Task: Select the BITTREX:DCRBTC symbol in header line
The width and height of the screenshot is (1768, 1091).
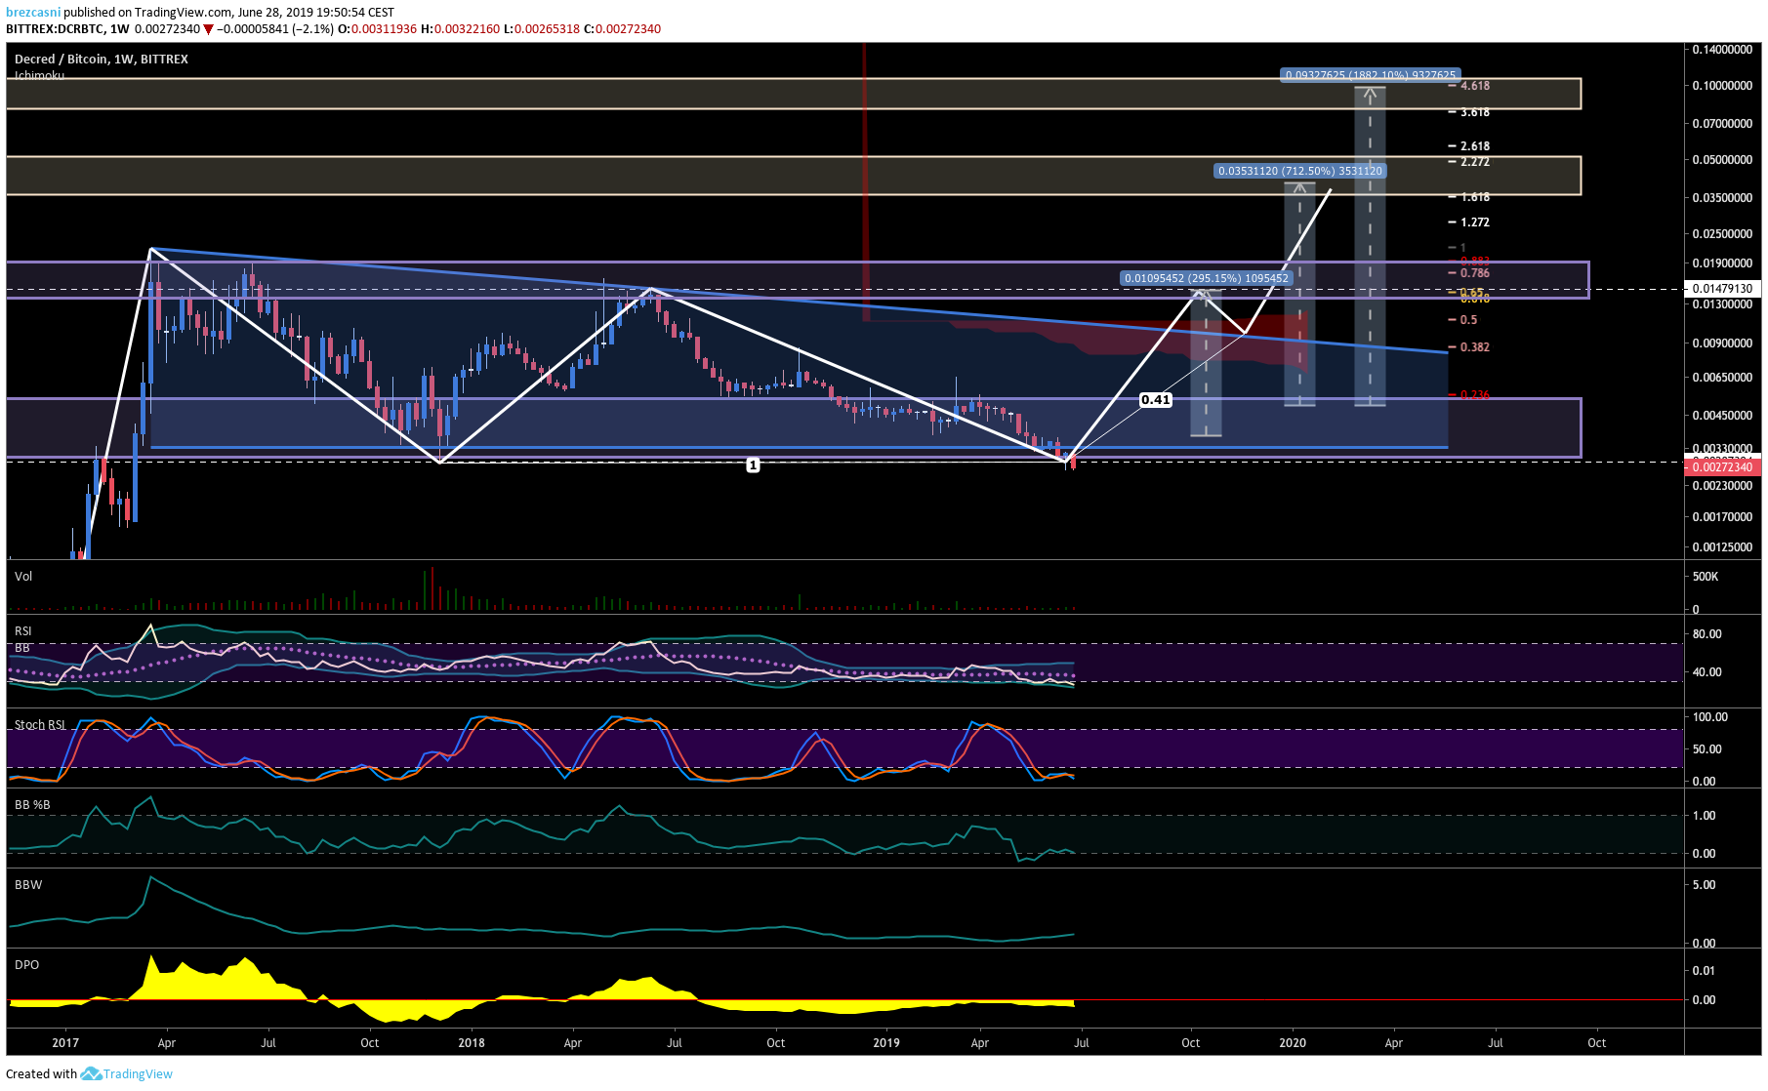Action: 56,29
